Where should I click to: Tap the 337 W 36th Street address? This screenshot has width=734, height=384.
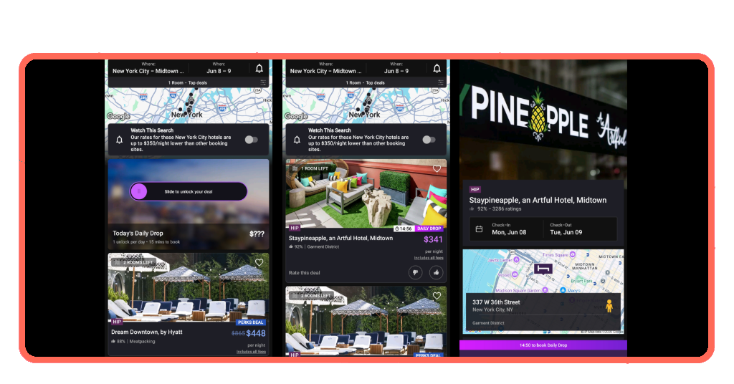tap(496, 302)
